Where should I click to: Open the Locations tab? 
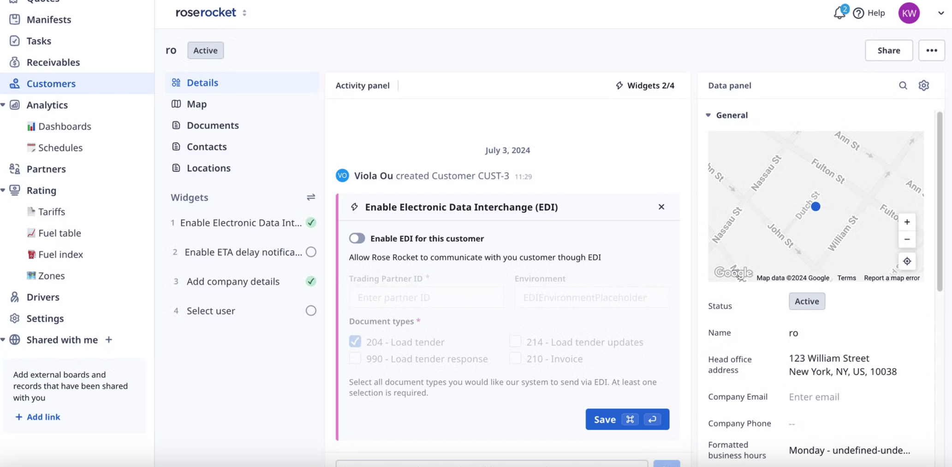point(208,168)
